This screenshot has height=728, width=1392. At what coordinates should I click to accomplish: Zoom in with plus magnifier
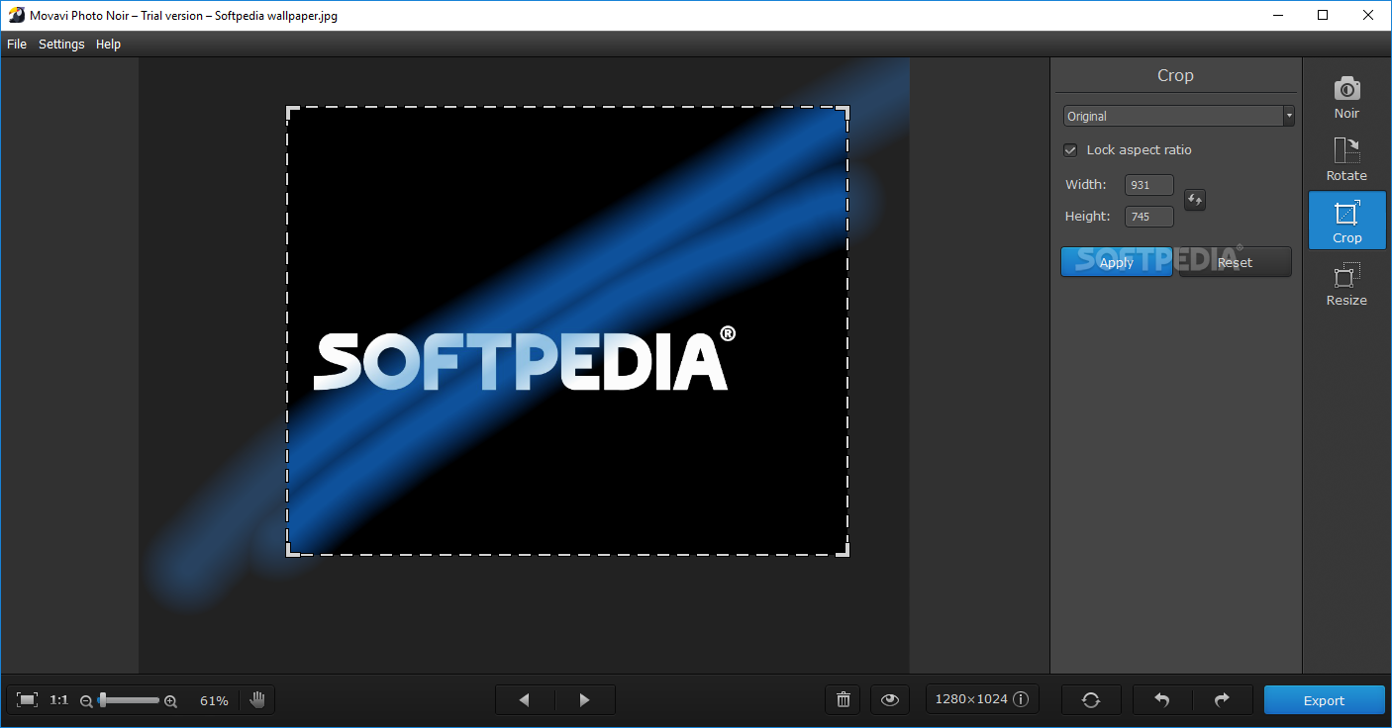click(x=170, y=701)
